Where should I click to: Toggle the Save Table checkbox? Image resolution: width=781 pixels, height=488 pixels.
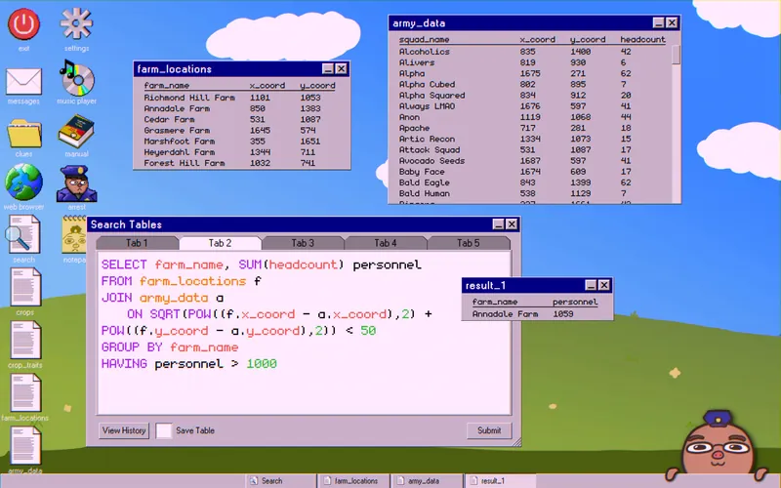[163, 430]
